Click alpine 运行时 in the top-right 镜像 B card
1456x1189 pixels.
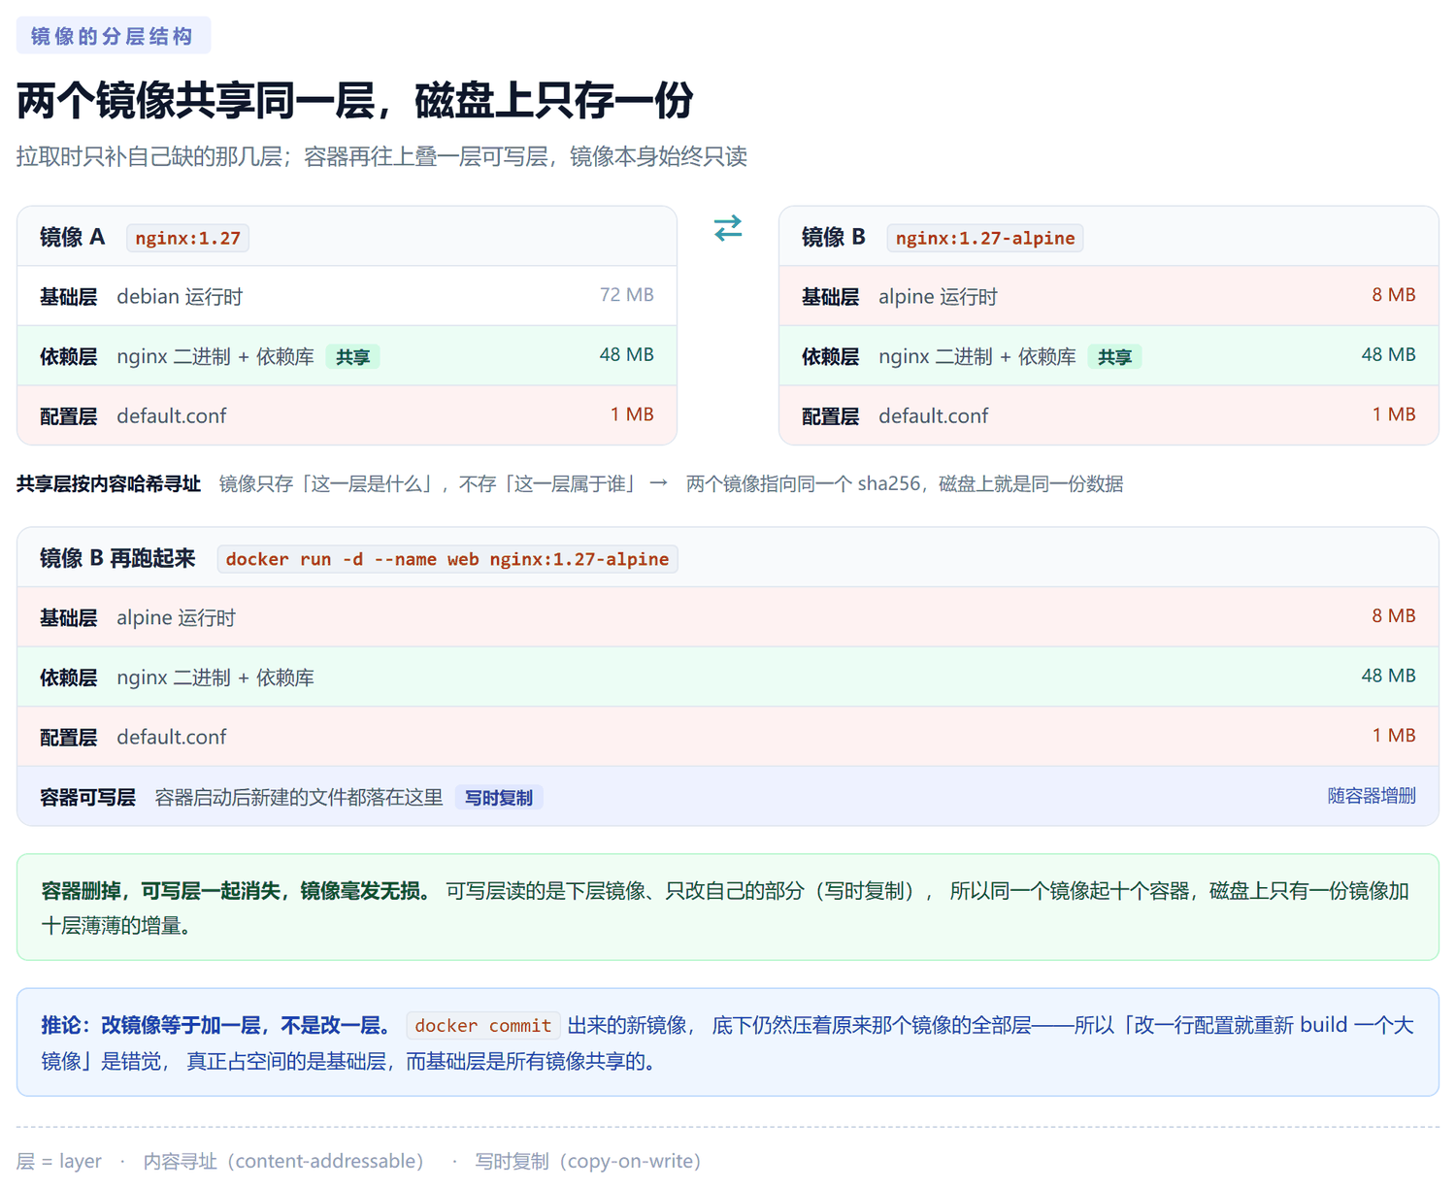pyautogui.click(x=938, y=297)
